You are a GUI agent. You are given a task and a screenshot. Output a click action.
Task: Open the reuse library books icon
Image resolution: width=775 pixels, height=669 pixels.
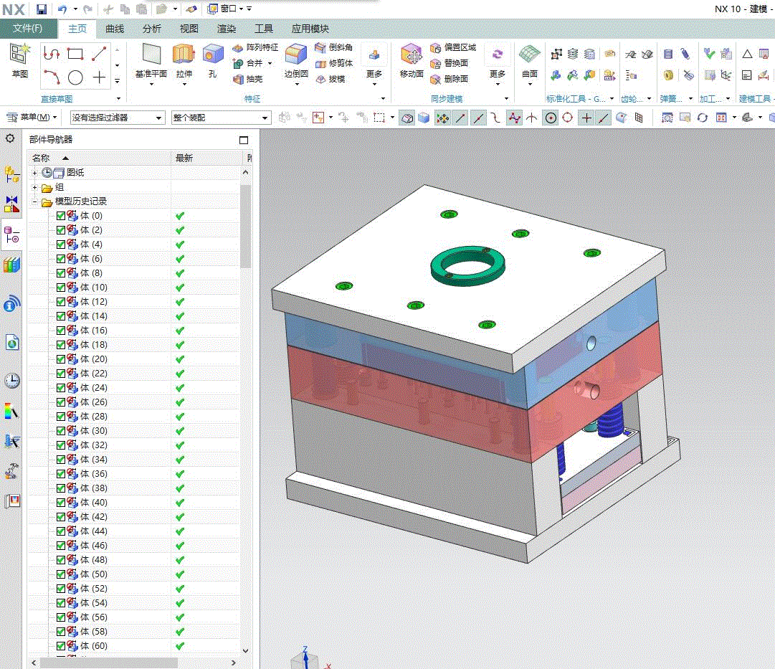[x=12, y=265]
